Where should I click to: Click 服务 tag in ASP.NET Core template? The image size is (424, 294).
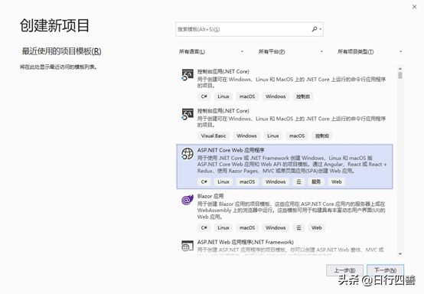[316, 181]
